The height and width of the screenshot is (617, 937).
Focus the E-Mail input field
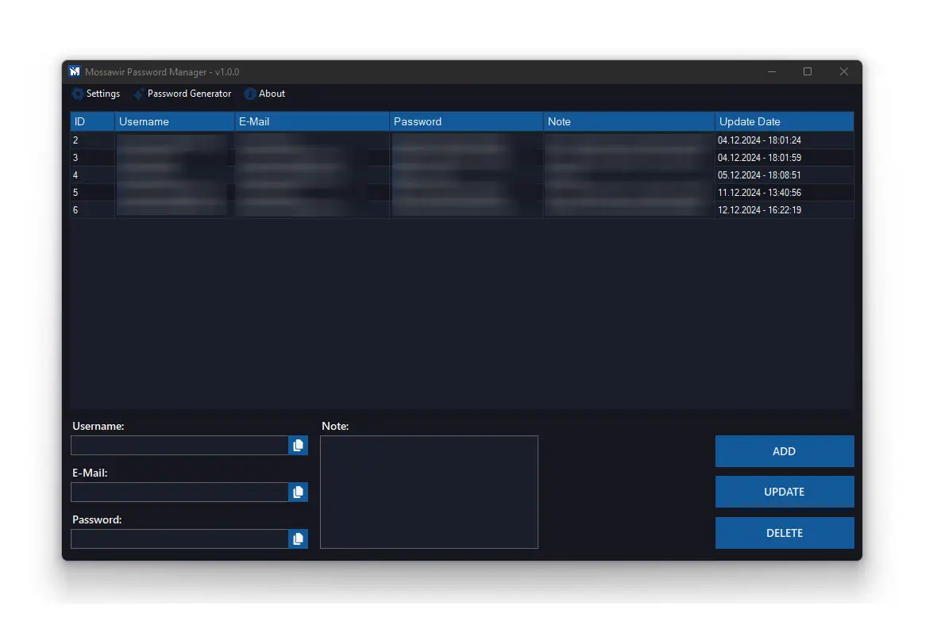pos(179,492)
